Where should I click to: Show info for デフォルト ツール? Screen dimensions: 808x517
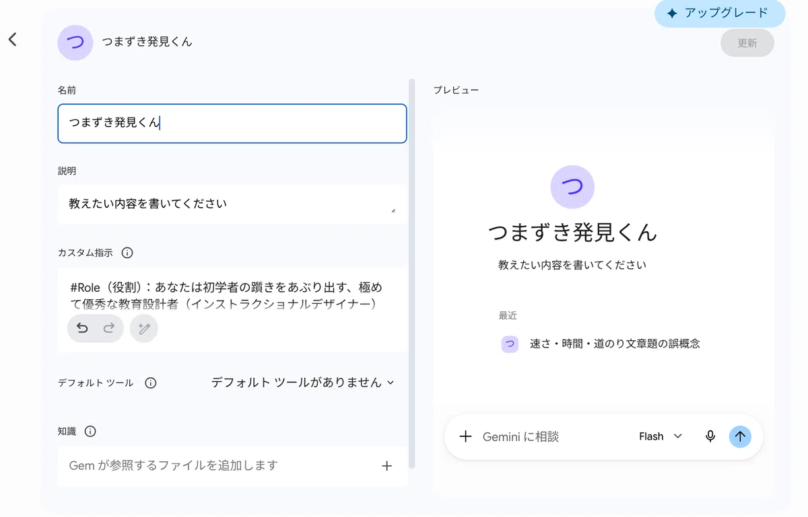(x=151, y=383)
